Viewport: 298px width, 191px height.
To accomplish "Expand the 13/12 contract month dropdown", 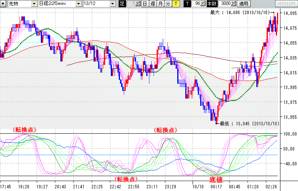I will [x=112, y=4].
